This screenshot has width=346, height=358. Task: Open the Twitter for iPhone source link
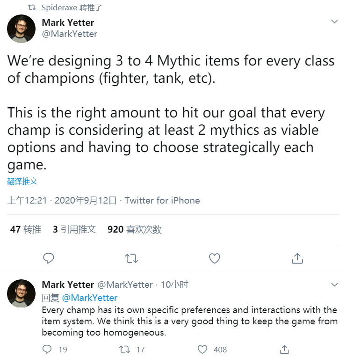(x=162, y=200)
